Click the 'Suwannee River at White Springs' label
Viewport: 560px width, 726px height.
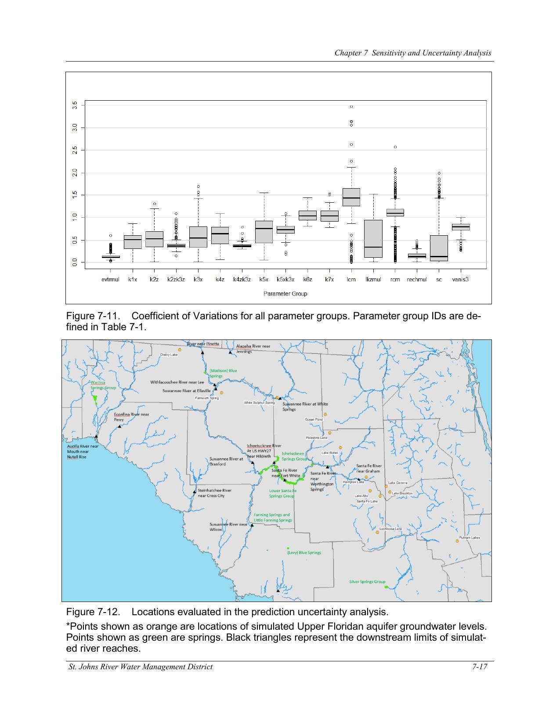pyautogui.click(x=305, y=407)
